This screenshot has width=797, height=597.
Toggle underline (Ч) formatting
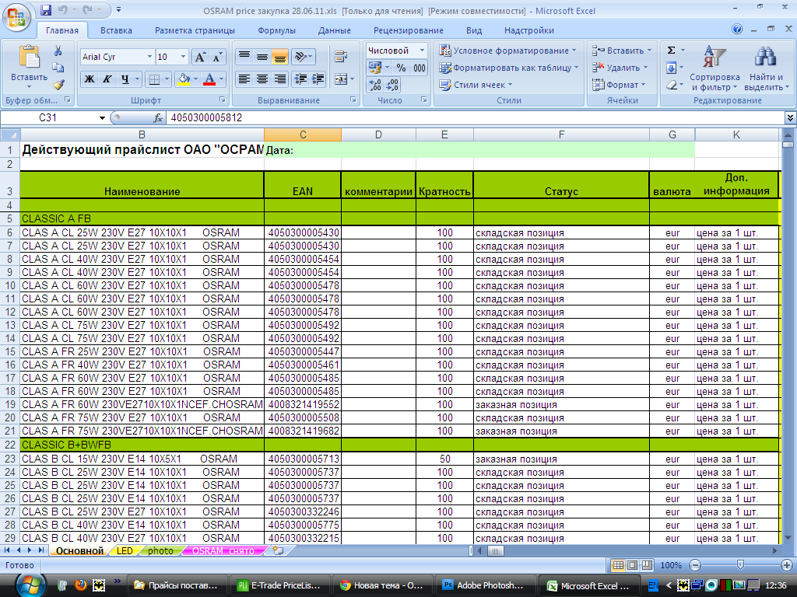125,79
